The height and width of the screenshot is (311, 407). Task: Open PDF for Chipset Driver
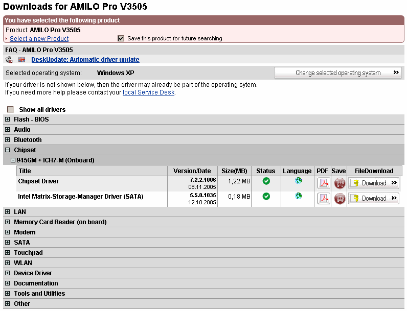(x=323, y=183)
